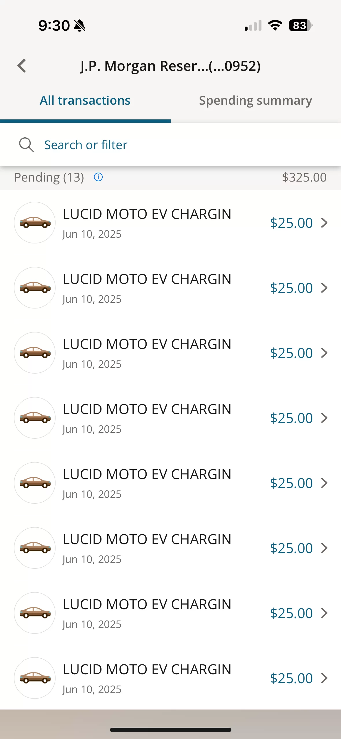
Task: Open fourth transaction's chevron arrow
Action: pyautogui.click(x=325, y=418)
